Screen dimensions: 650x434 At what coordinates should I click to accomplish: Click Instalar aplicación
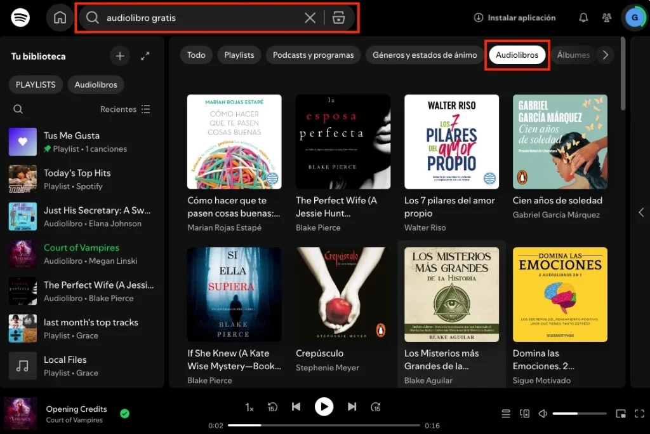(x=514, y=17)
